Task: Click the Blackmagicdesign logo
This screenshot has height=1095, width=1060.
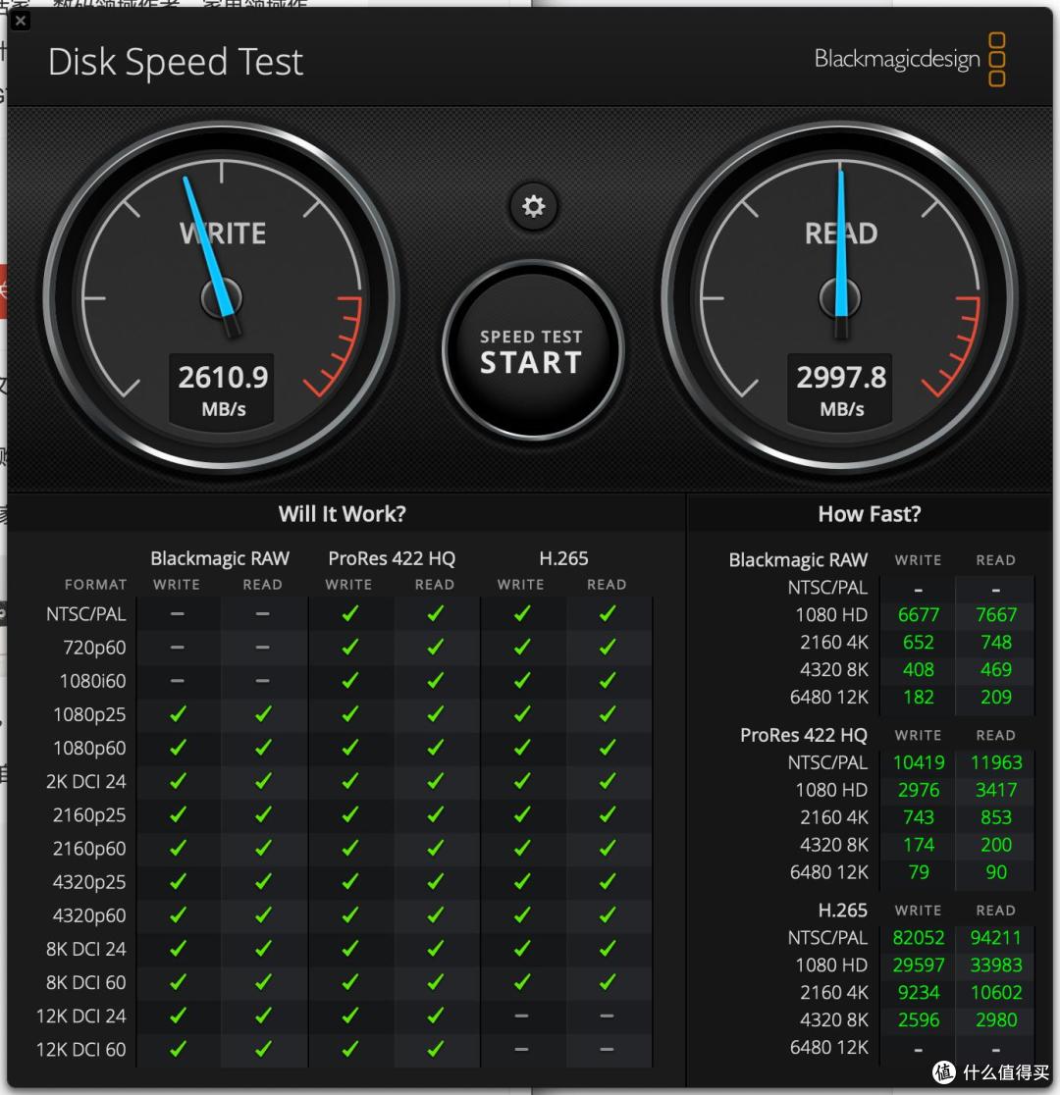Action: (910, 59)
